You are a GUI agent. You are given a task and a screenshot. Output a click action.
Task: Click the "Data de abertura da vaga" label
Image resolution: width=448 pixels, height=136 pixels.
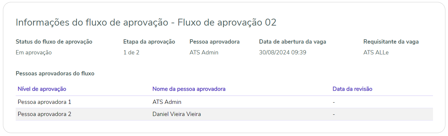click(x=293, y=42)
